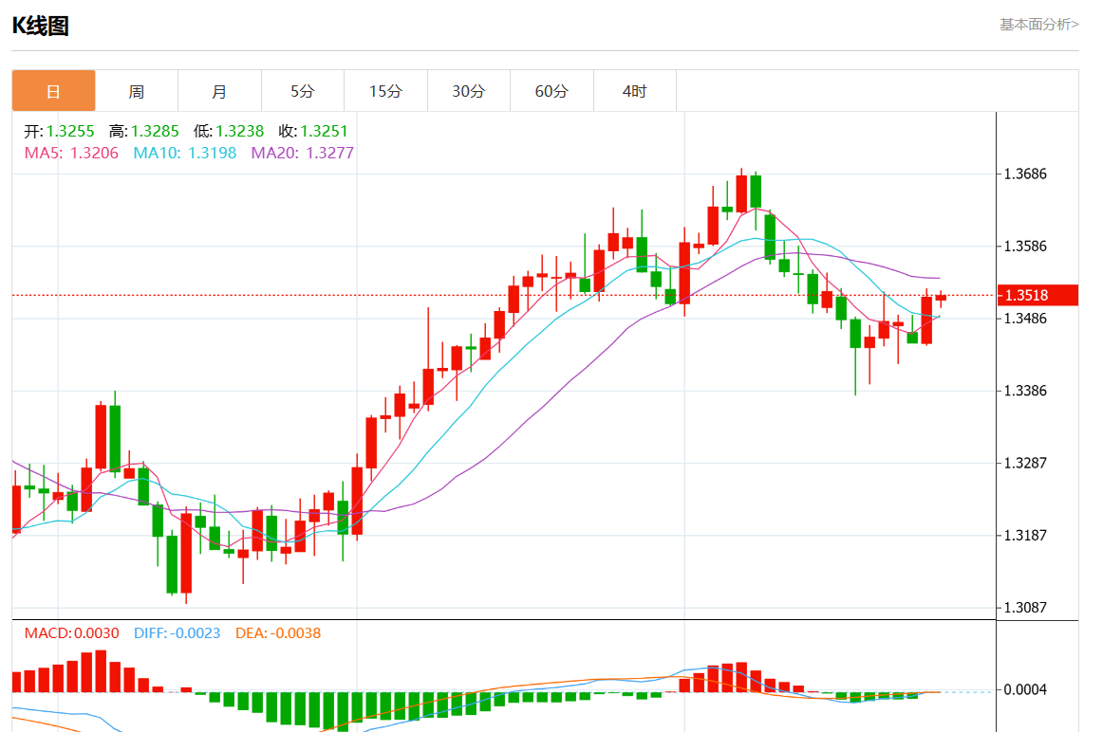Switch to the 周 weekly tab
1103x732 pixels.
pyautogui.click(x=137, y=91)
